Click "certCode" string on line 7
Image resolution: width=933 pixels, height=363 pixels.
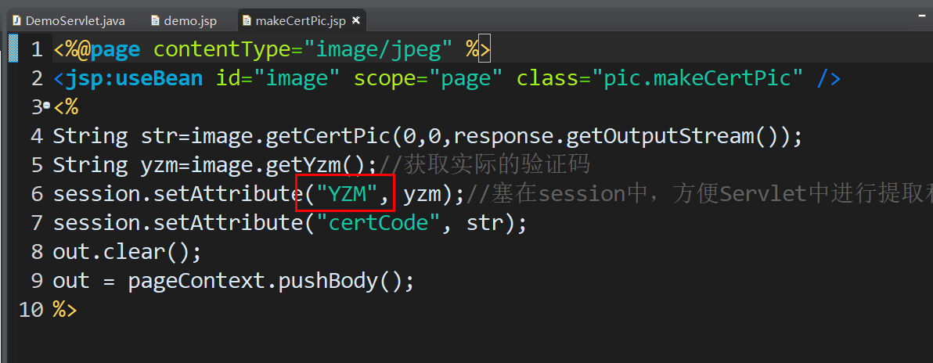pos(379,223)
